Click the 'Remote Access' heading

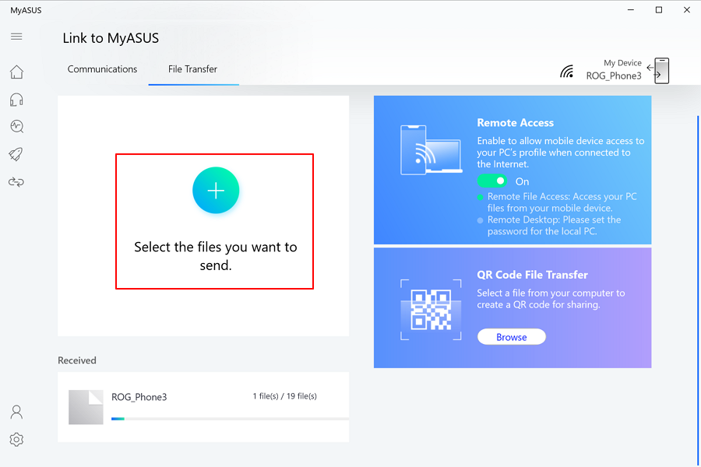point(516,123)
